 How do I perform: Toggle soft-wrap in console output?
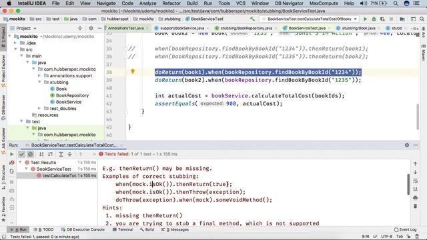pyautogui.click(x=415, y=181)
